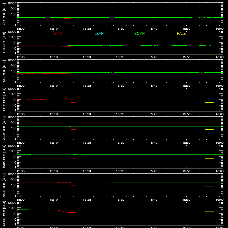Click the 10 tick label in 1415 MHz panel
Screen dimensions: 228x228
pyautogui.click(x=15, y=105)
